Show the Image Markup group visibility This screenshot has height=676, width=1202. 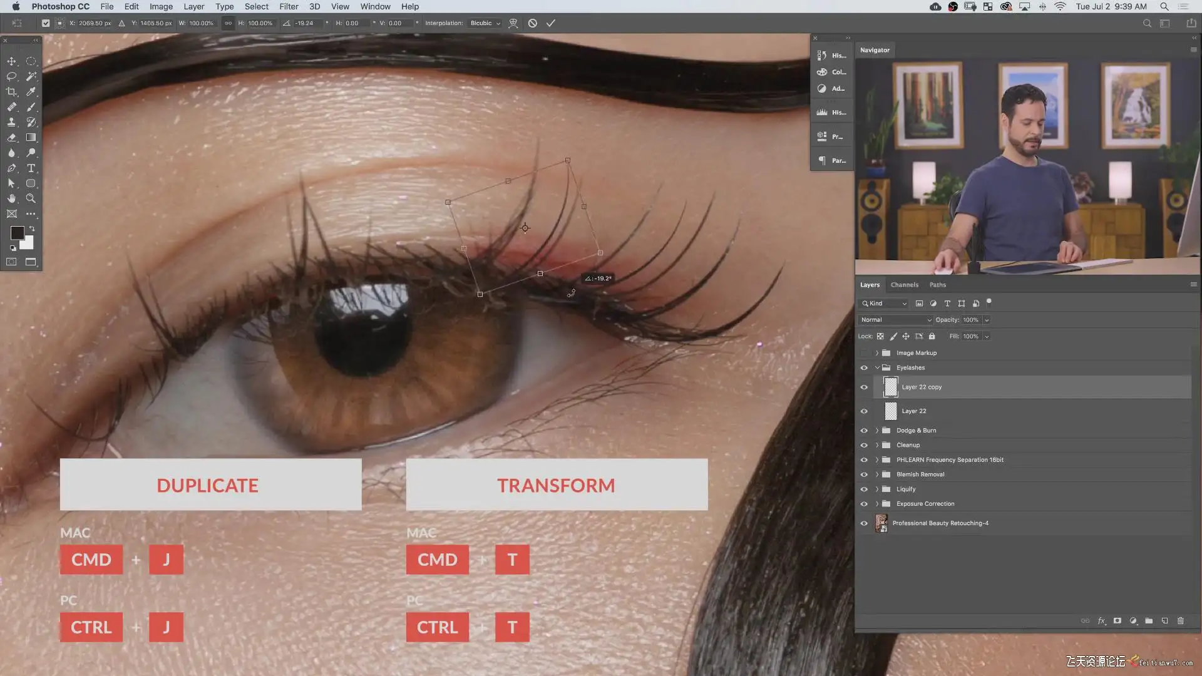click(x=864, y=353)
